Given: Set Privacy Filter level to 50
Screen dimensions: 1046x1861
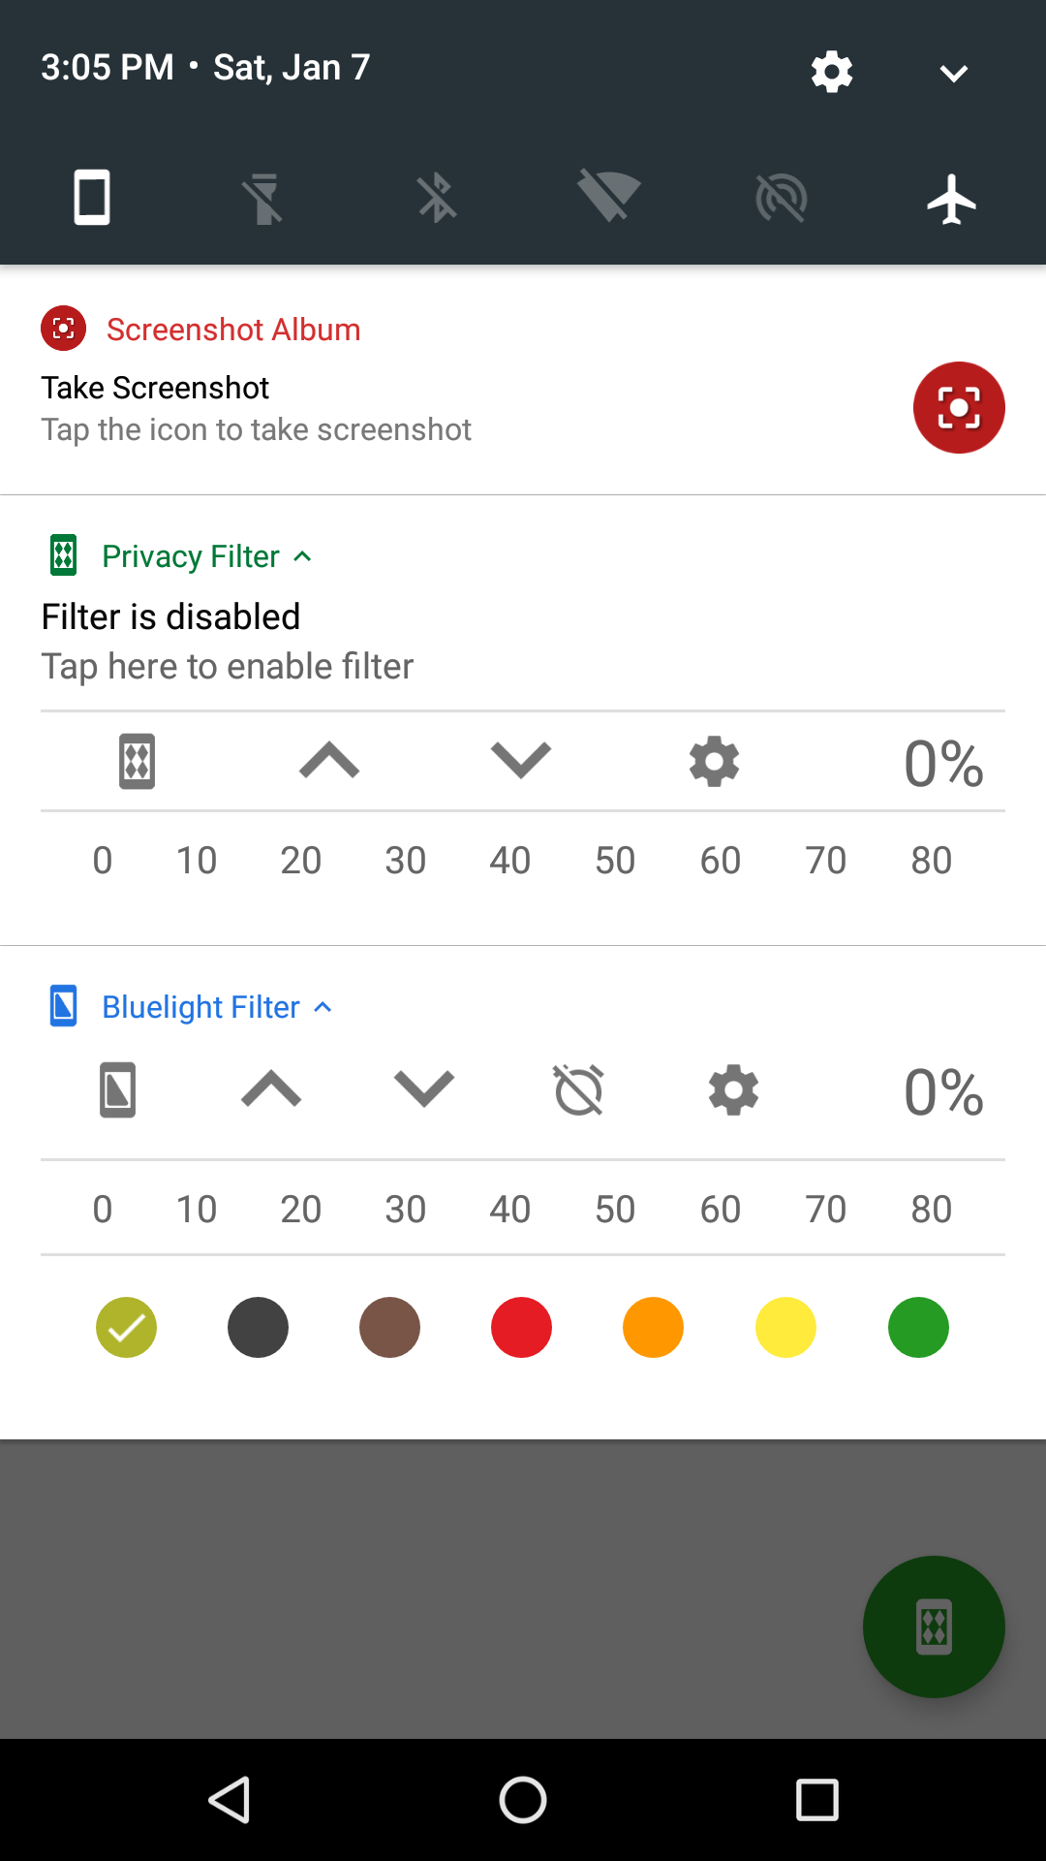Looking at the screenshot, I should (x=615, y=861).
